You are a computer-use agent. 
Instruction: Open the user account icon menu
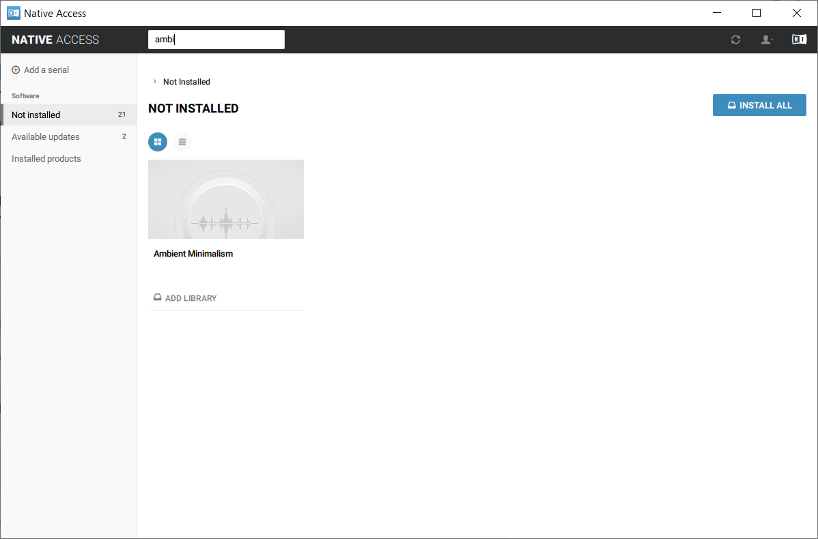(x=766, y=40)
